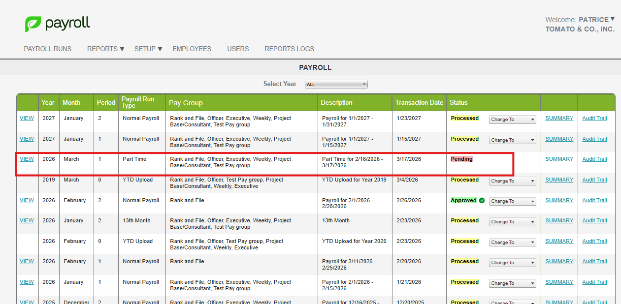The width and height of the screenshot is (621, 304).
Task: Go to Payroll Runs page
Action: point(48,49)
